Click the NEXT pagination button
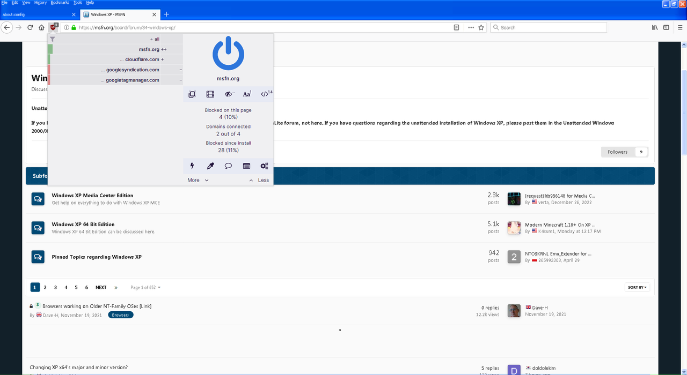 (x=101, y=288)
